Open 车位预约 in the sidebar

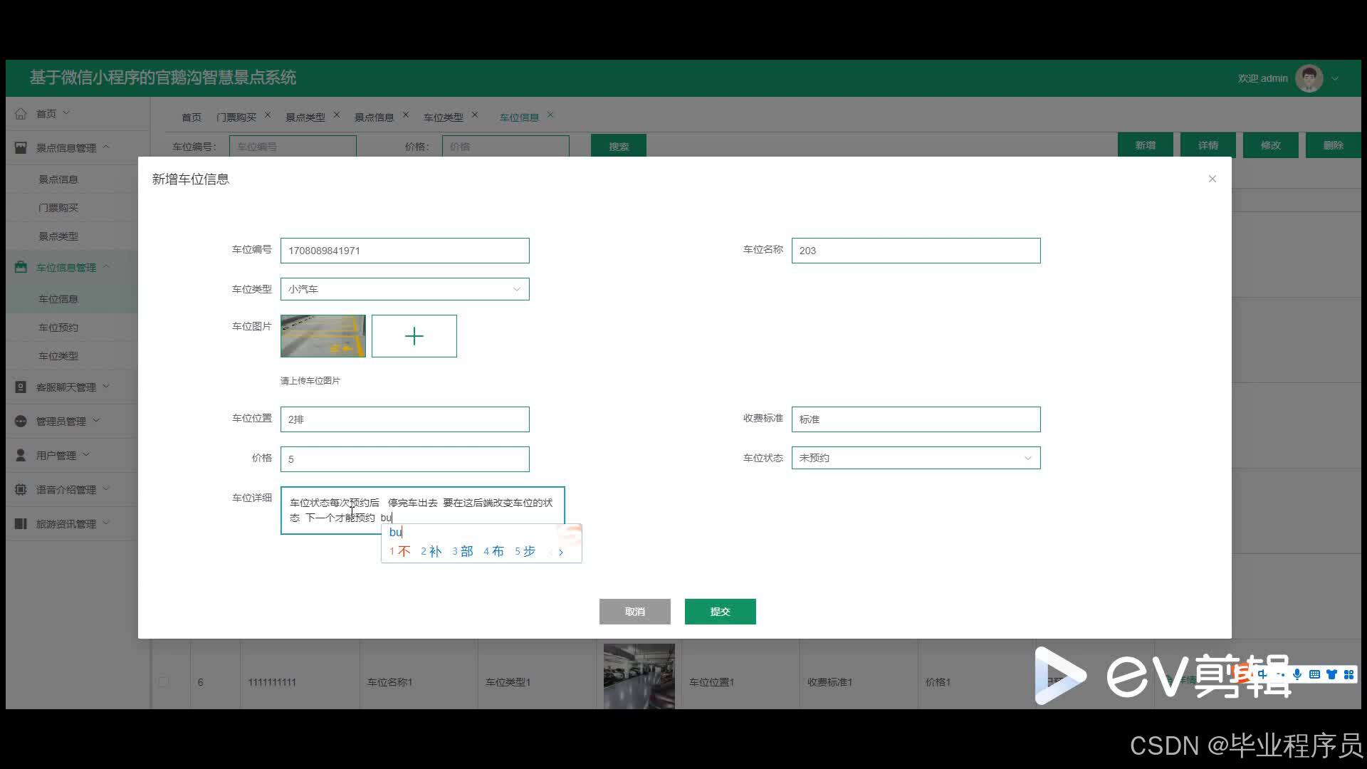[58, 328]
